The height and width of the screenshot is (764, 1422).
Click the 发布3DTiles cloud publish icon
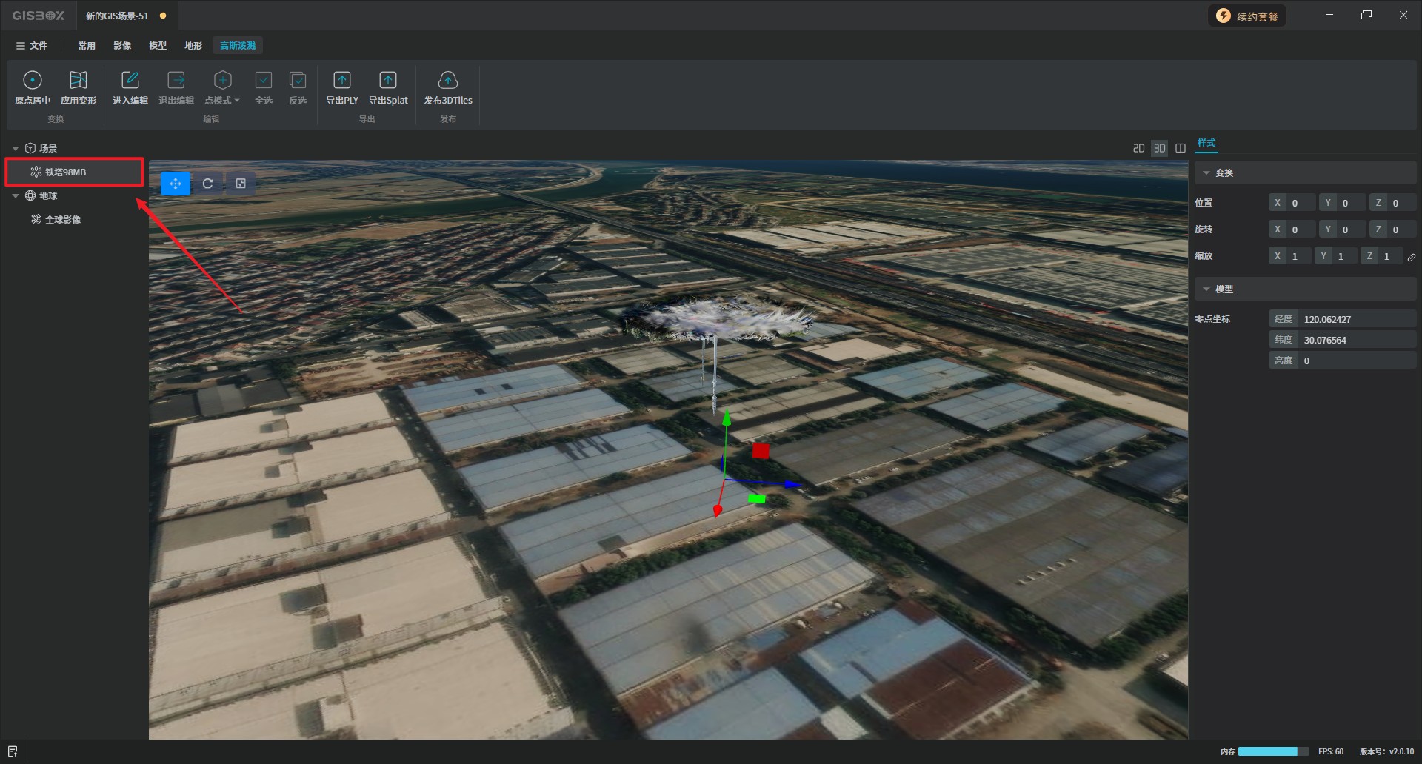(x=447, y=80)
